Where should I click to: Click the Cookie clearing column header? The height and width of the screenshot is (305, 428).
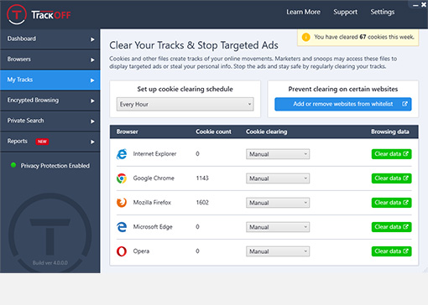(x=267, y=132)
